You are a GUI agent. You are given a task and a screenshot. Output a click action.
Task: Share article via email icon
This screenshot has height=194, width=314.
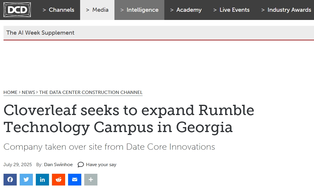click(75, 180)
